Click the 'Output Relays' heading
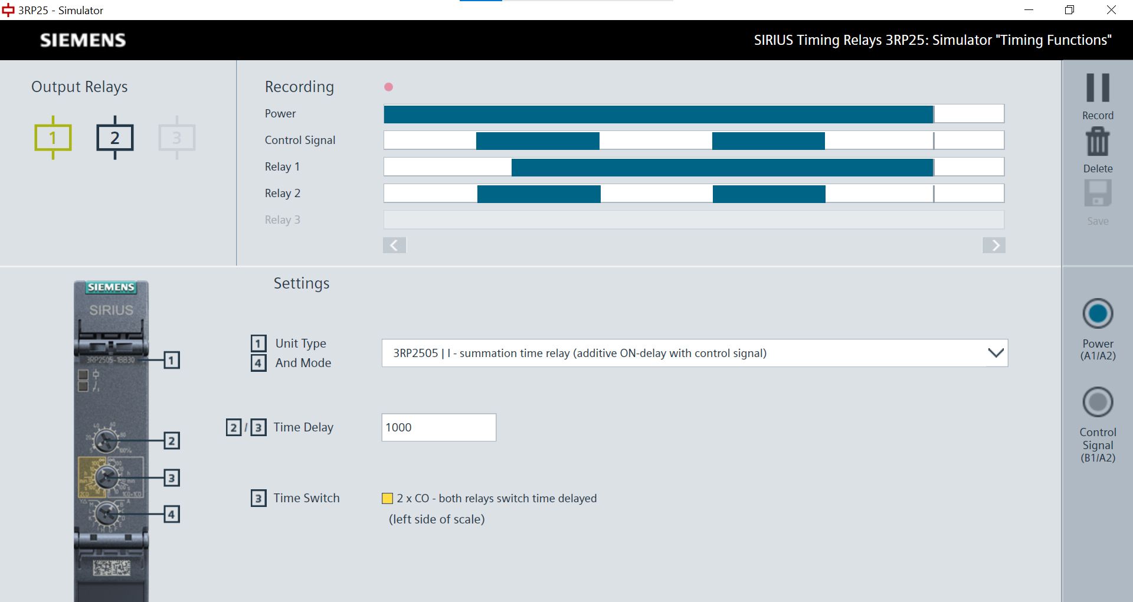Viewport: 1133px width, 602px height. [80, 87]
